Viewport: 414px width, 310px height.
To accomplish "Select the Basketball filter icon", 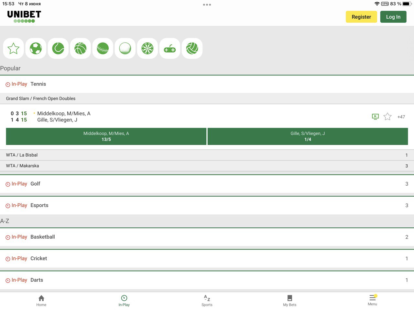I will coord(81,48).
